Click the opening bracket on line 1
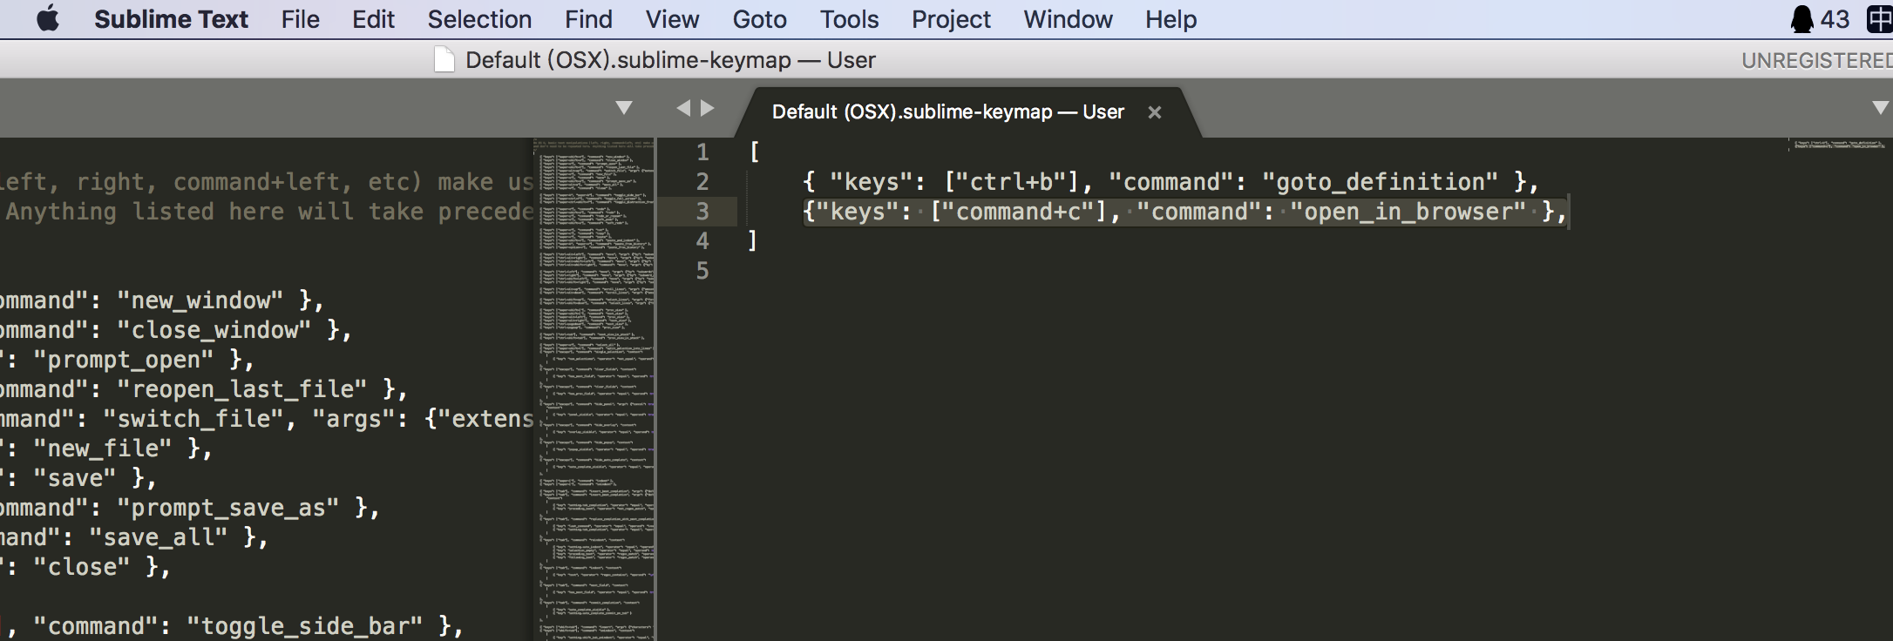Viewport: 1893px width, 641px height. point(755,152)
